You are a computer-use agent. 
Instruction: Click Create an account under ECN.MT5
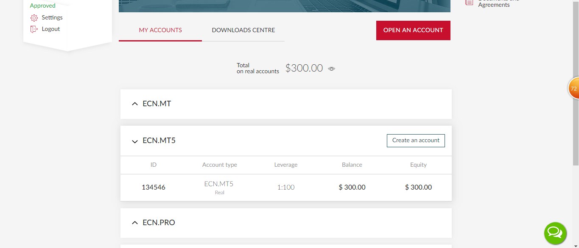pyautogui.click(x=416, y=141)
